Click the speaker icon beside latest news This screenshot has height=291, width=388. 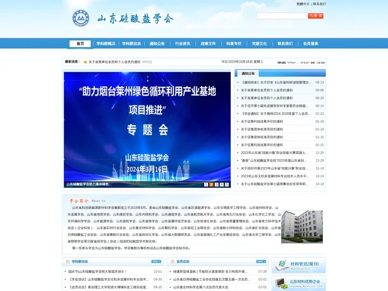(85, 62)
